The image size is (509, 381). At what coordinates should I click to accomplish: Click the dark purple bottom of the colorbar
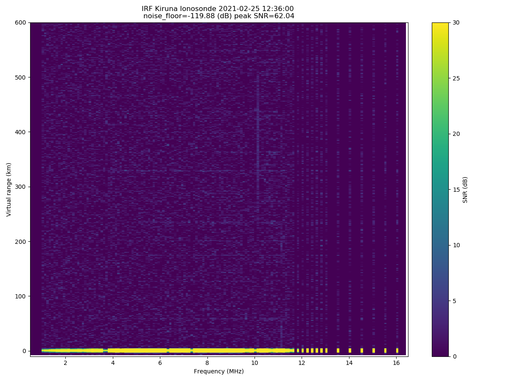440,353
